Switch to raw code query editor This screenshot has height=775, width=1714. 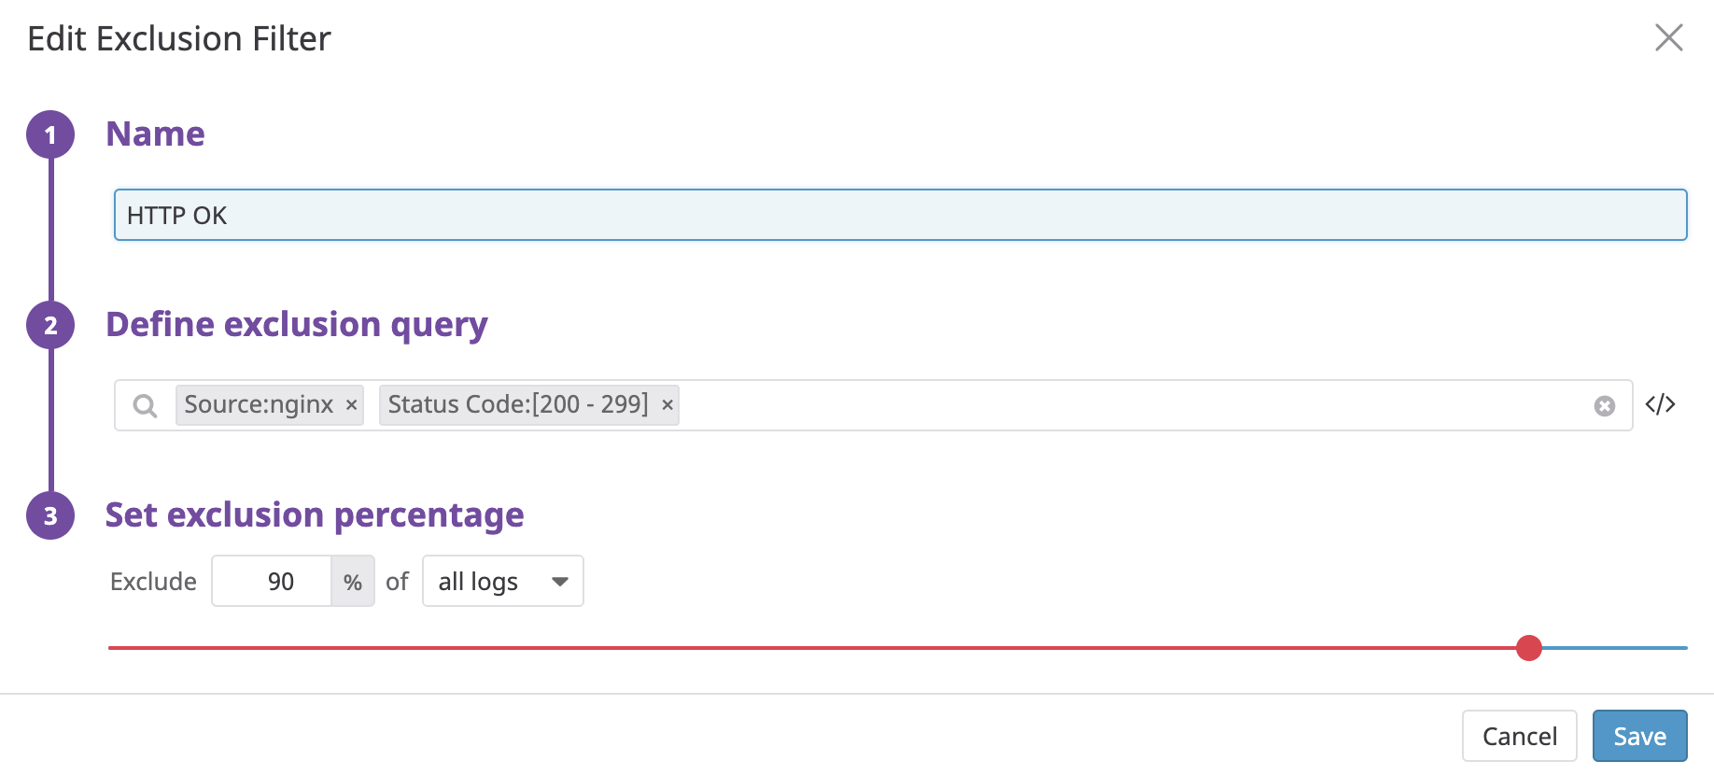(1660, 404)
